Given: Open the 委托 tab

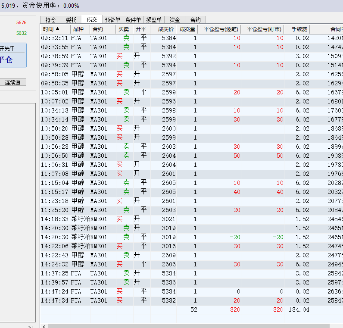Looking at the screenshot, I should pos(71,20).
